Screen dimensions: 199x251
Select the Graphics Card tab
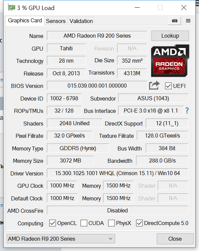coord(25,21)
